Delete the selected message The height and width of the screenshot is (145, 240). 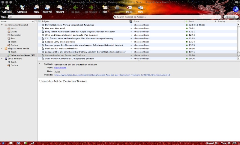[129, 9]
